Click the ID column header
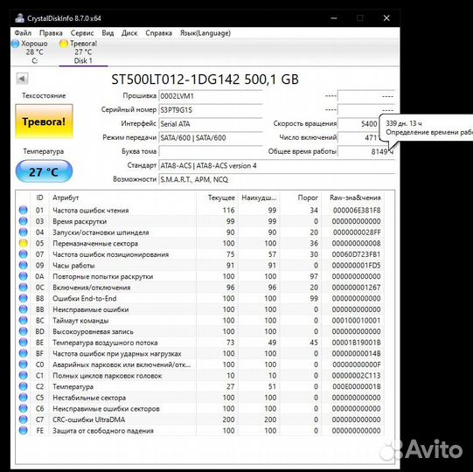 point(40,198)
